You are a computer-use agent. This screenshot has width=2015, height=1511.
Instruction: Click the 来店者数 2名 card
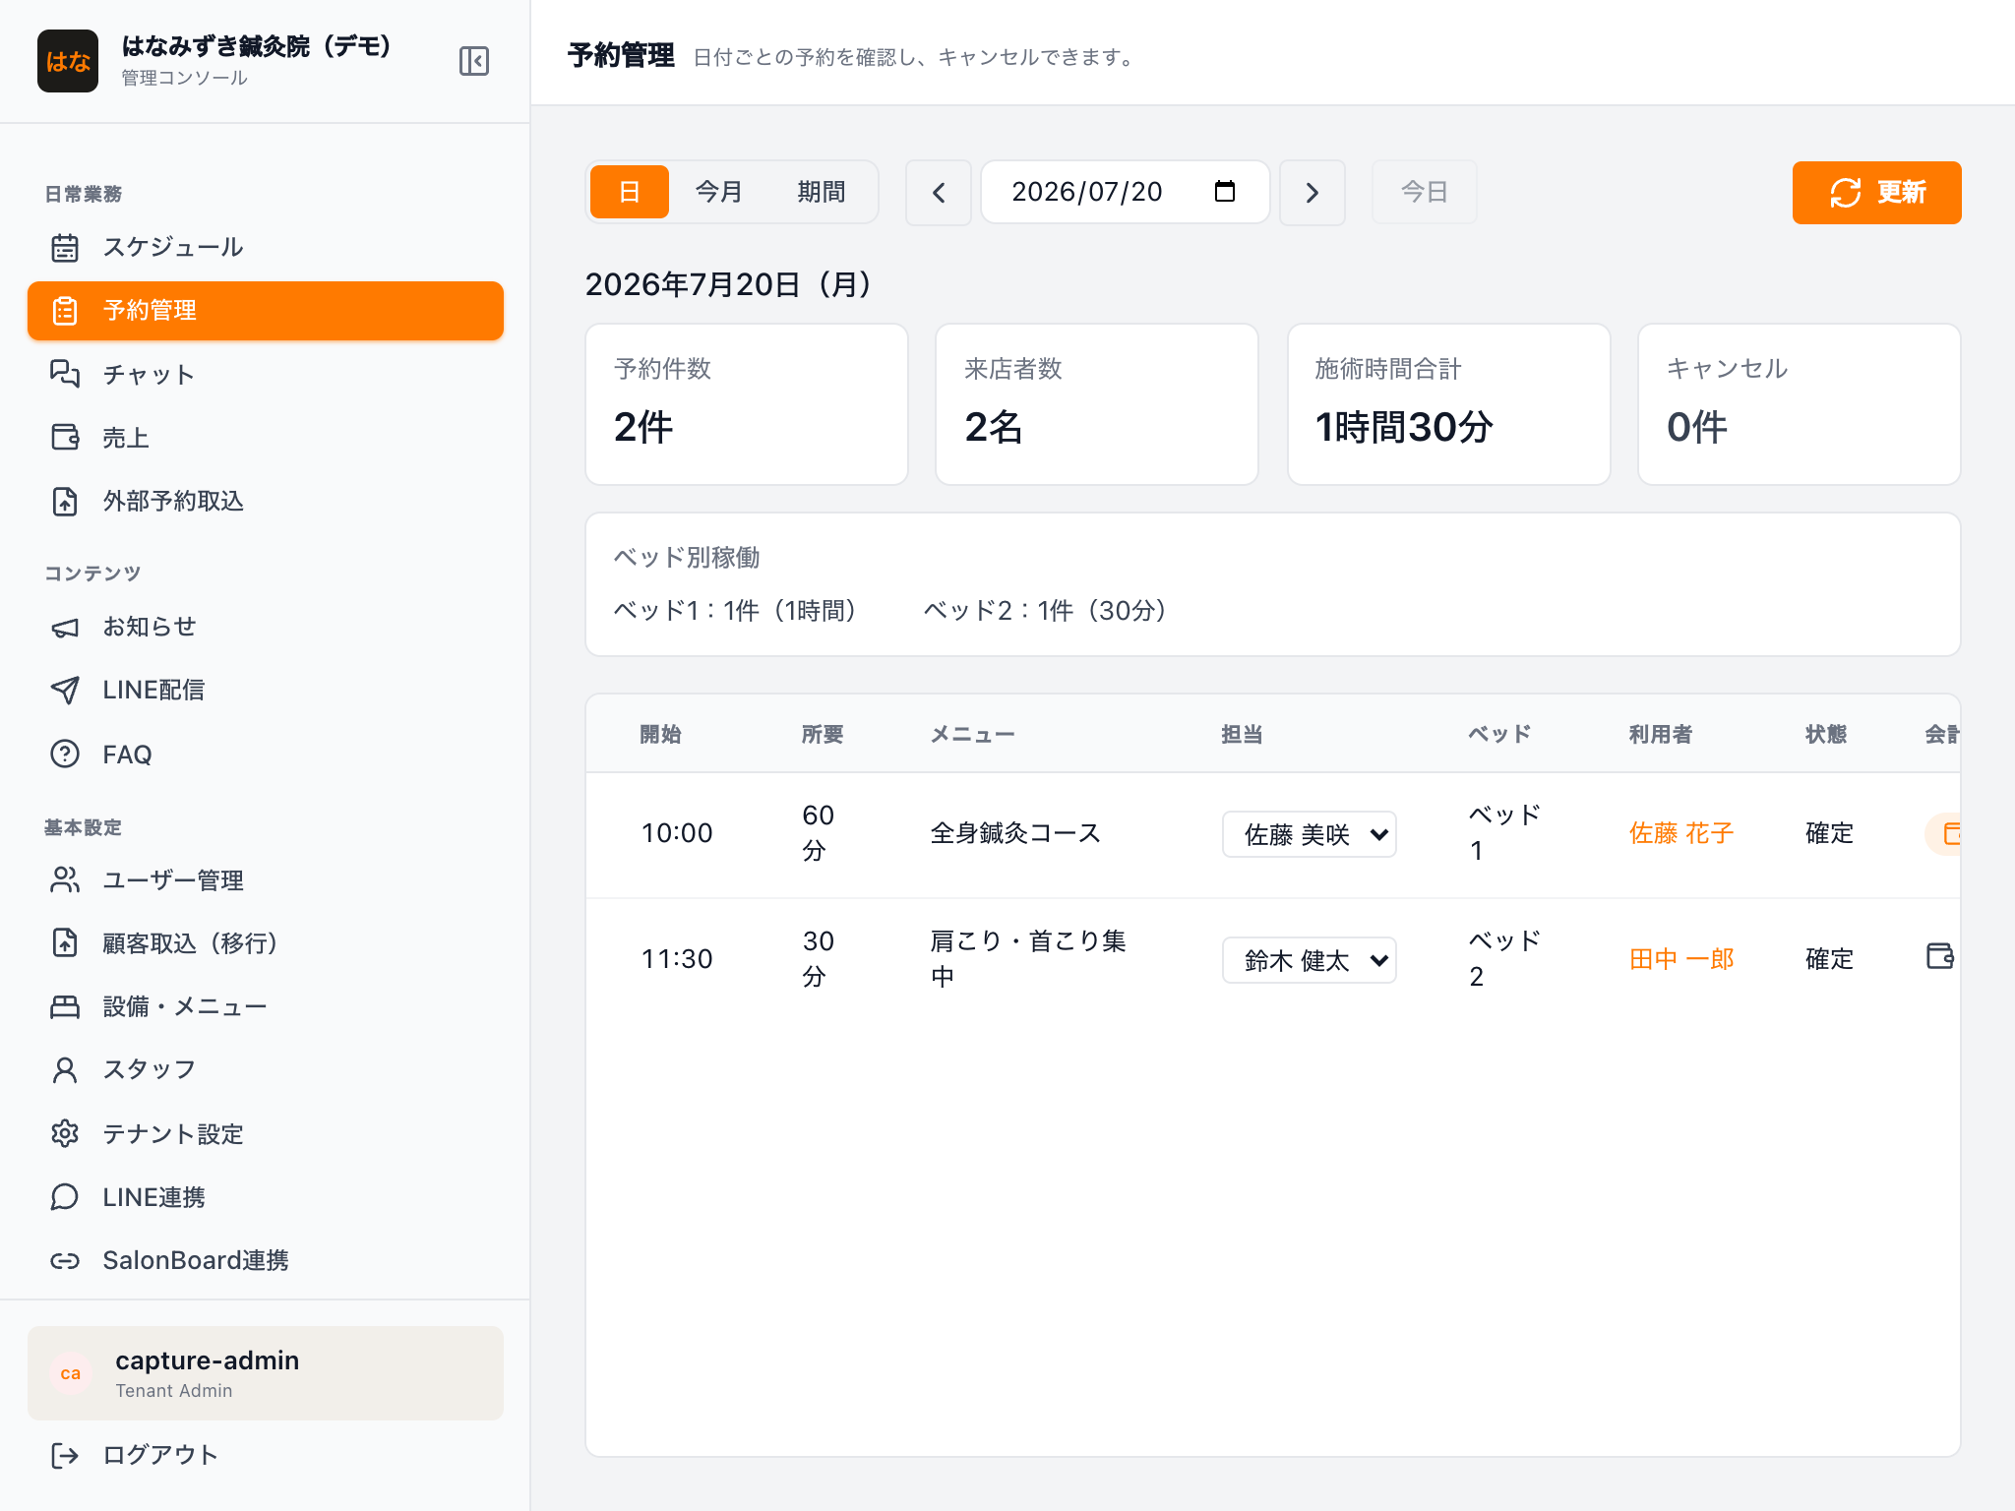1097,404
